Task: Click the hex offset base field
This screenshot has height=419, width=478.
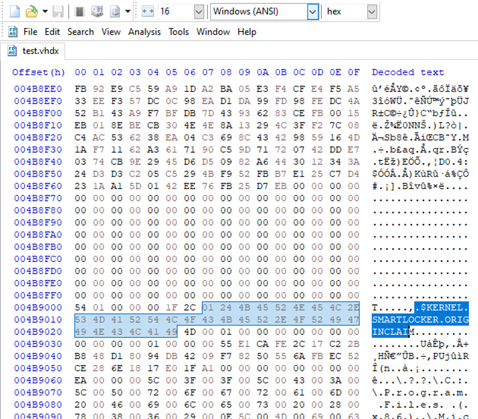Action: pos(346,12)
